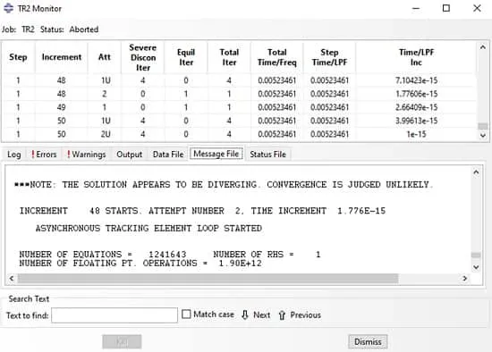The height and width of the screenshot is (352, 492).
Task: Click the increment table scroll-up arrow
Action: (482, 47)
